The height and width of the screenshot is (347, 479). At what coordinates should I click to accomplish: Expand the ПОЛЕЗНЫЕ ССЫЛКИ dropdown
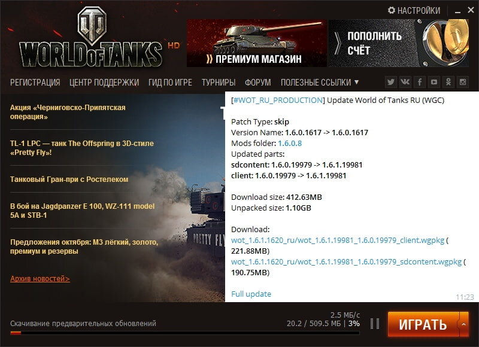[320, 83]
